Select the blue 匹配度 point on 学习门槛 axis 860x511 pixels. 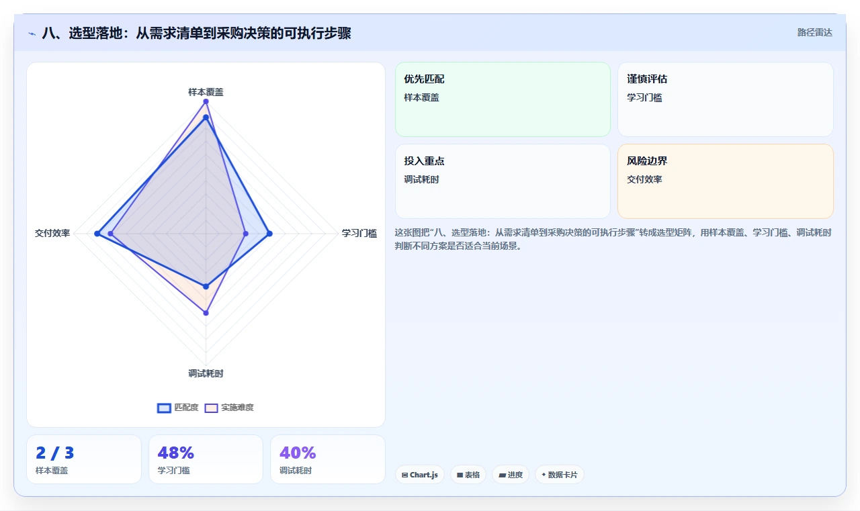pyautogui.click(x=269, y=234)
